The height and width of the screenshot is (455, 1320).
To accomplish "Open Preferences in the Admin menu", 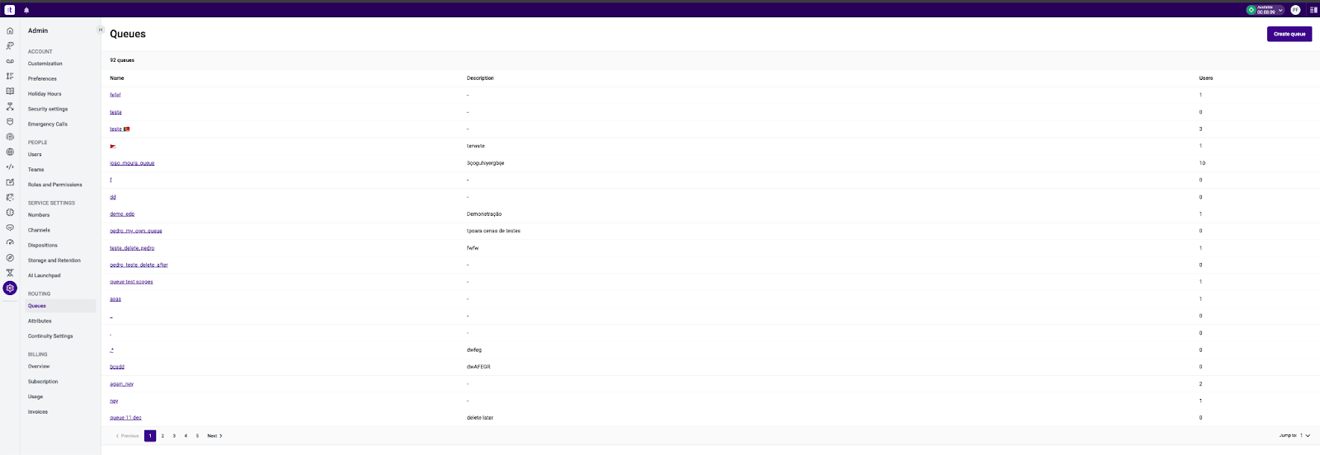I will click(x=42, y=79).
